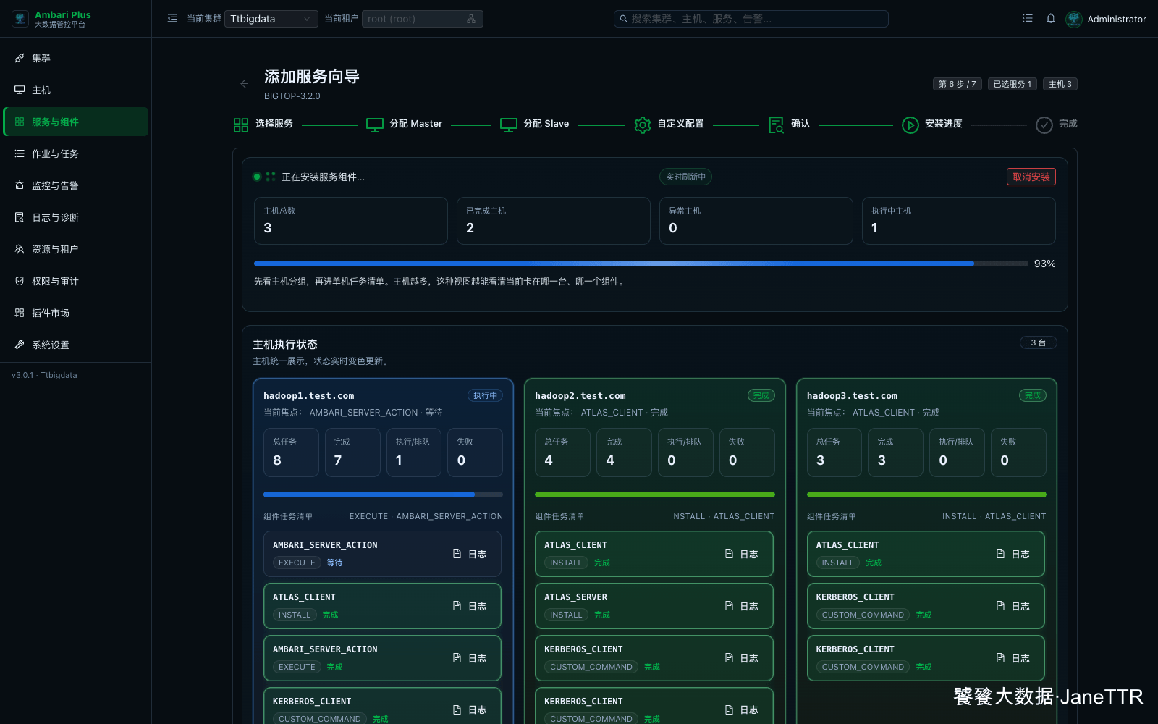Click hadoop2 ATLAS_SERVER task row
1158x724 pixels.
654,606
